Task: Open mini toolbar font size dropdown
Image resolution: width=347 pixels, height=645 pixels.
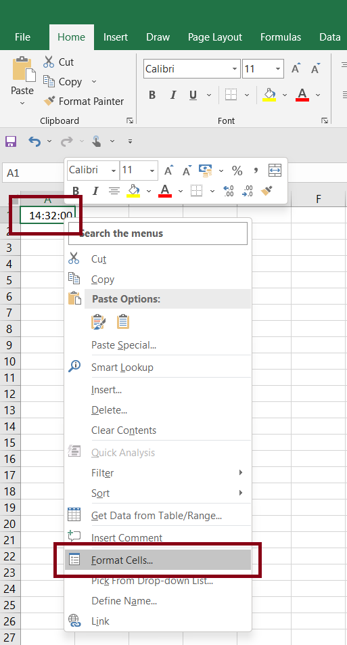Action: click(x=152, y=171)
